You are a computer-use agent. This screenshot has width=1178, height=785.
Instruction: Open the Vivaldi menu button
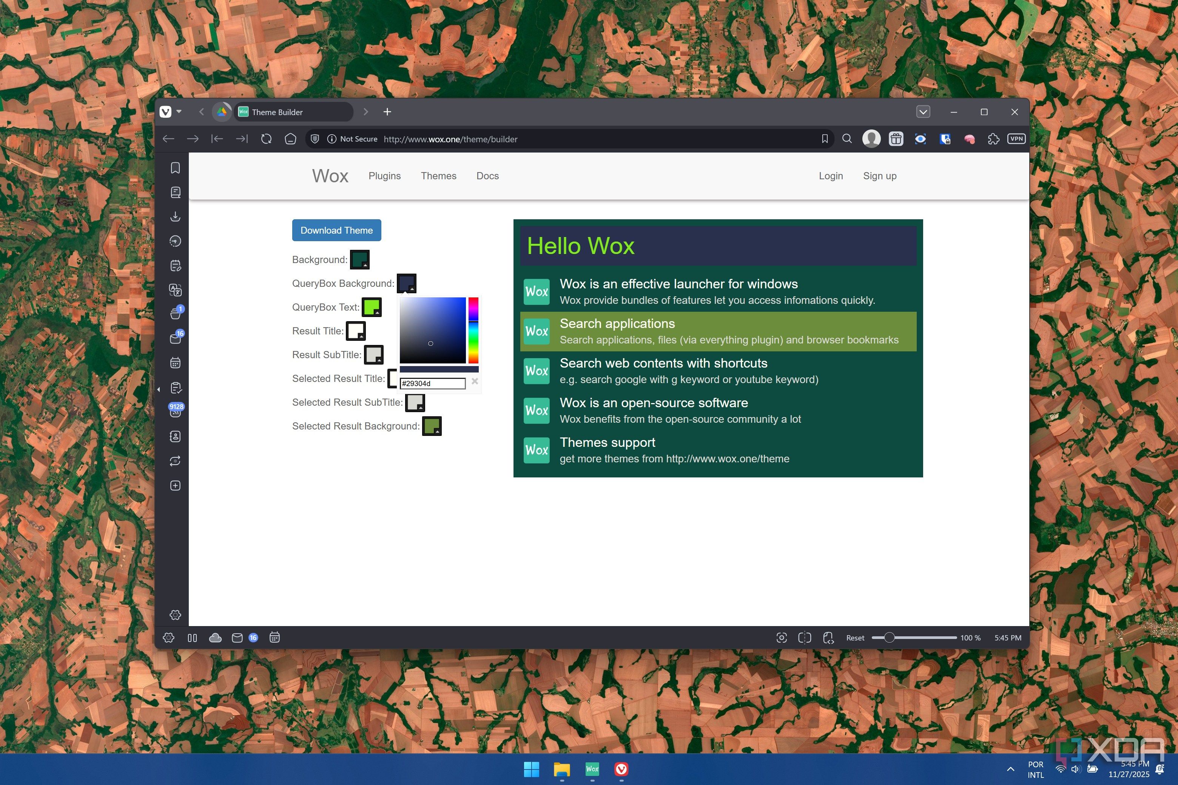point(166,112)
